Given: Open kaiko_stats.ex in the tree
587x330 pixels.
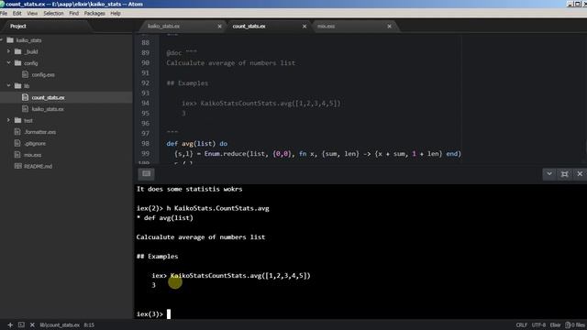Looking at the screenshot, I should [x=48, y=109].
